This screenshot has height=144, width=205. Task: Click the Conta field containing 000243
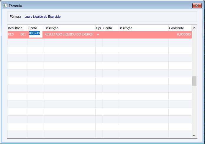[x=36, y=34]
